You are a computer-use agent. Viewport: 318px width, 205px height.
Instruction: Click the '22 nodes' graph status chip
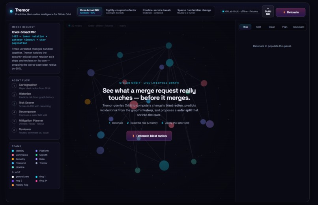click(x=75, y=26)
